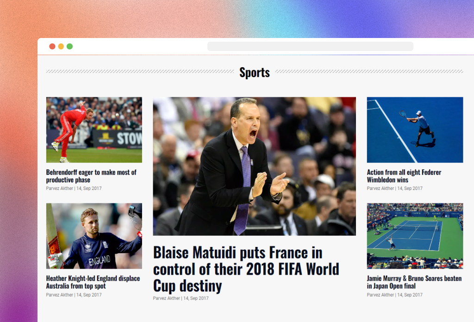Open the featured coach shouting image
This screenshot has width=474, height=322.
[254, 166]
